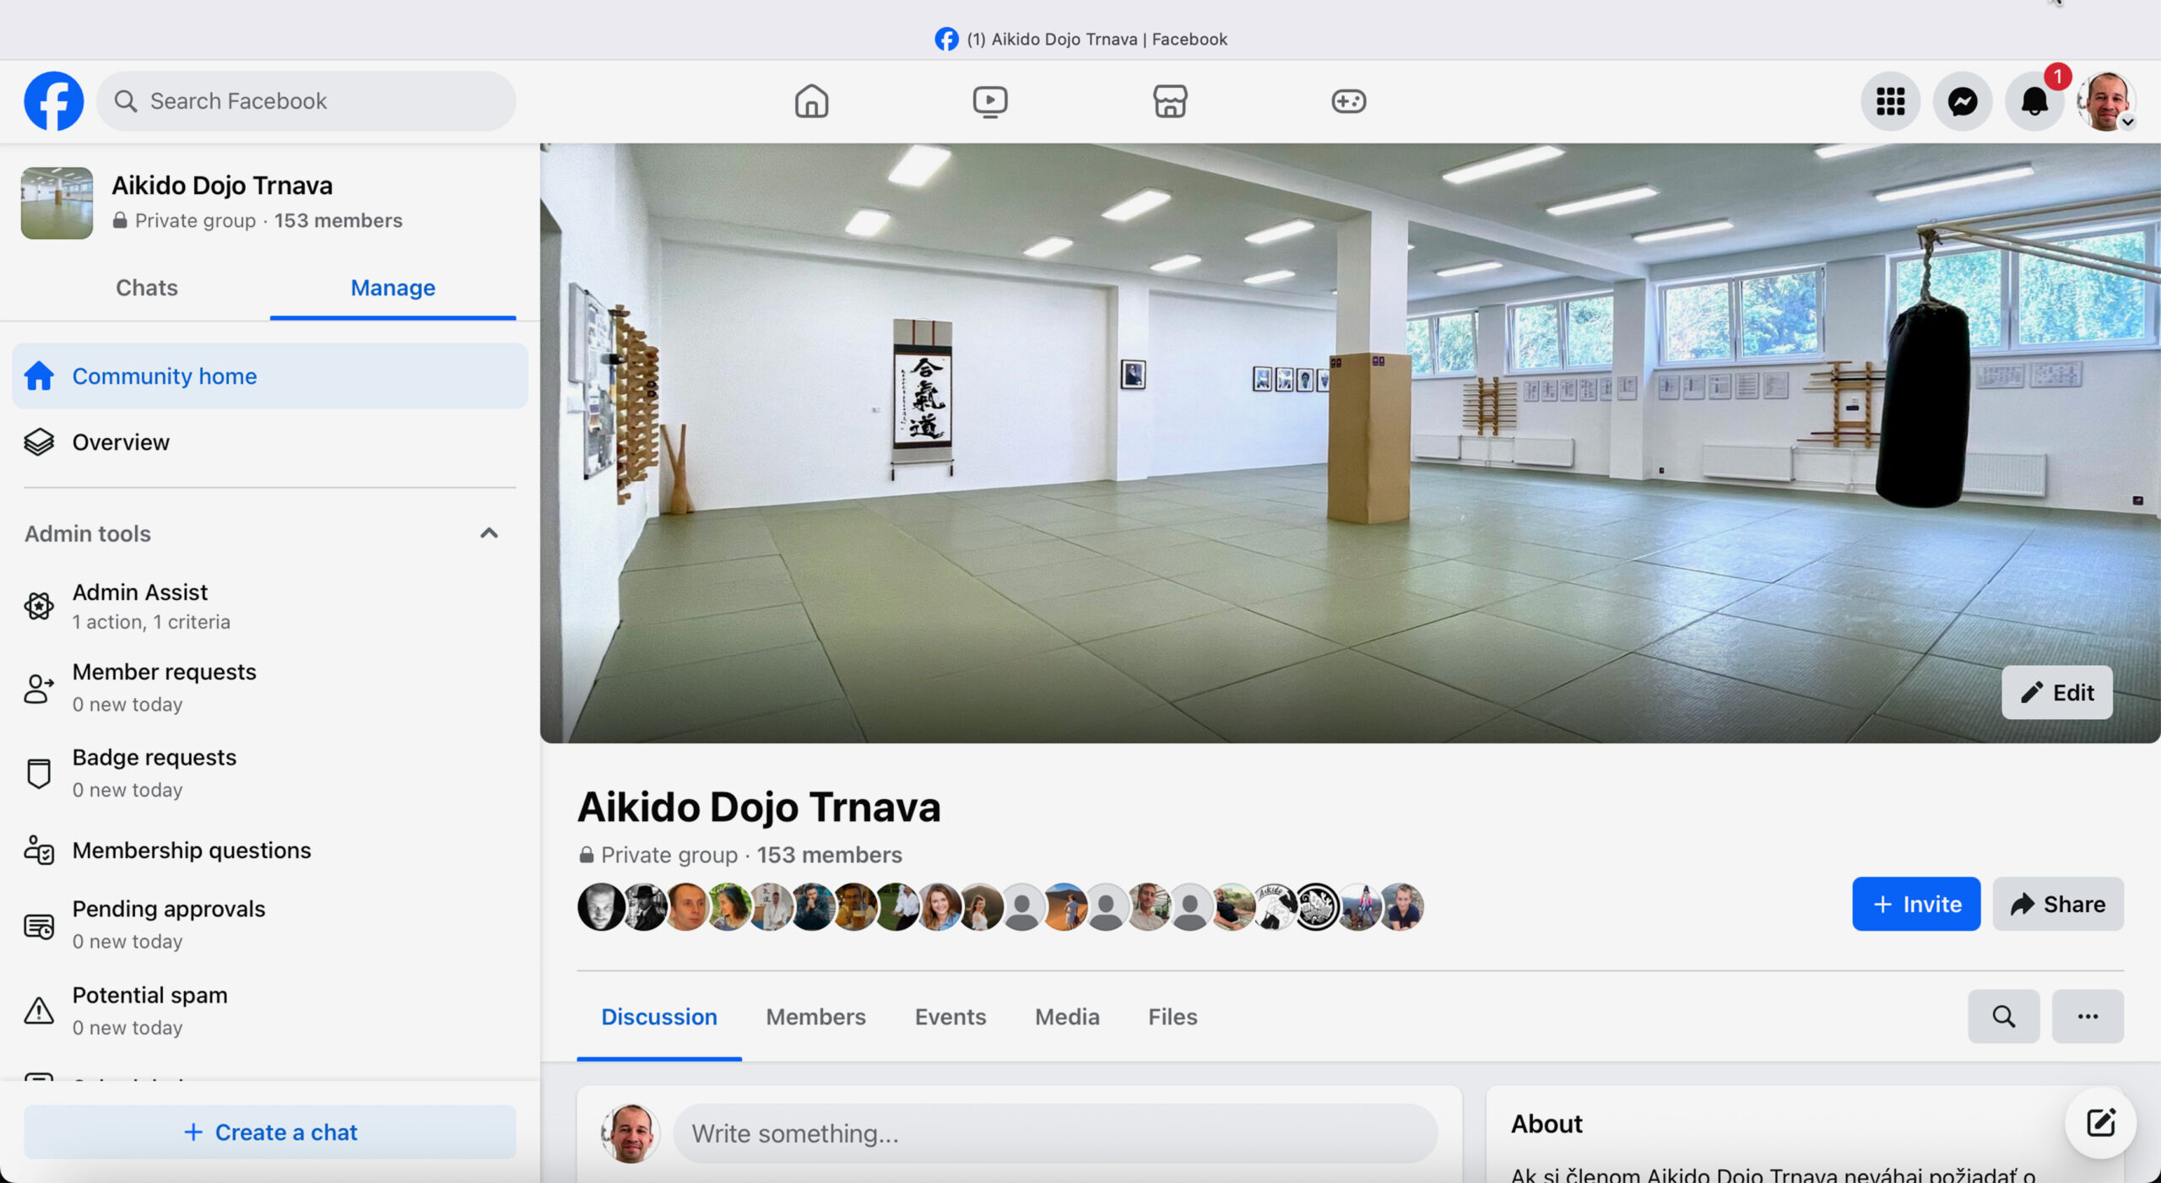The height and width of the screenshot is (1183, 2161).
Task: Open the Home feed icon
Action: (811, 101)
